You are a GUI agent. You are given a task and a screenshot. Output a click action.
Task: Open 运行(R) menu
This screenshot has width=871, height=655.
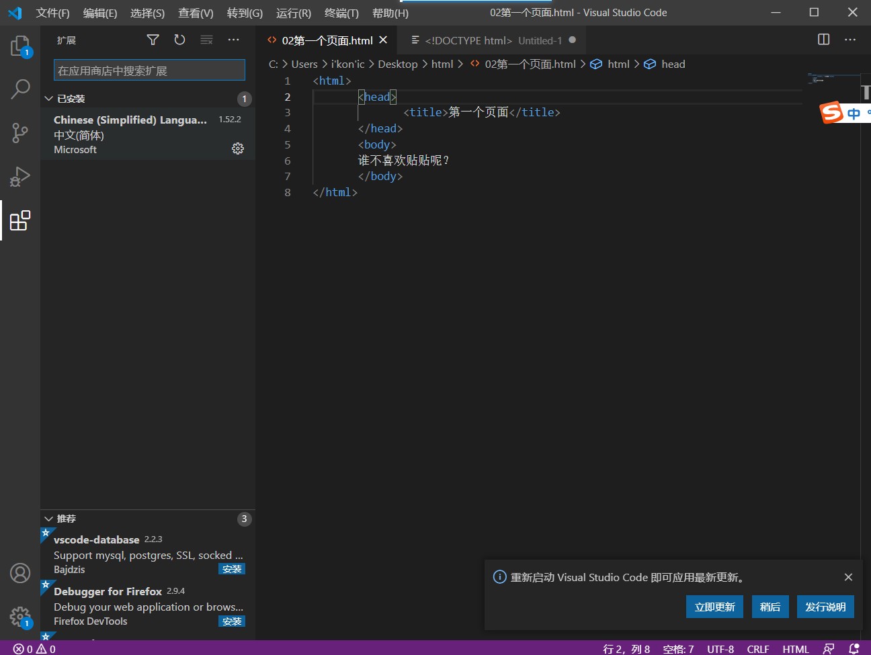point(294,13)
